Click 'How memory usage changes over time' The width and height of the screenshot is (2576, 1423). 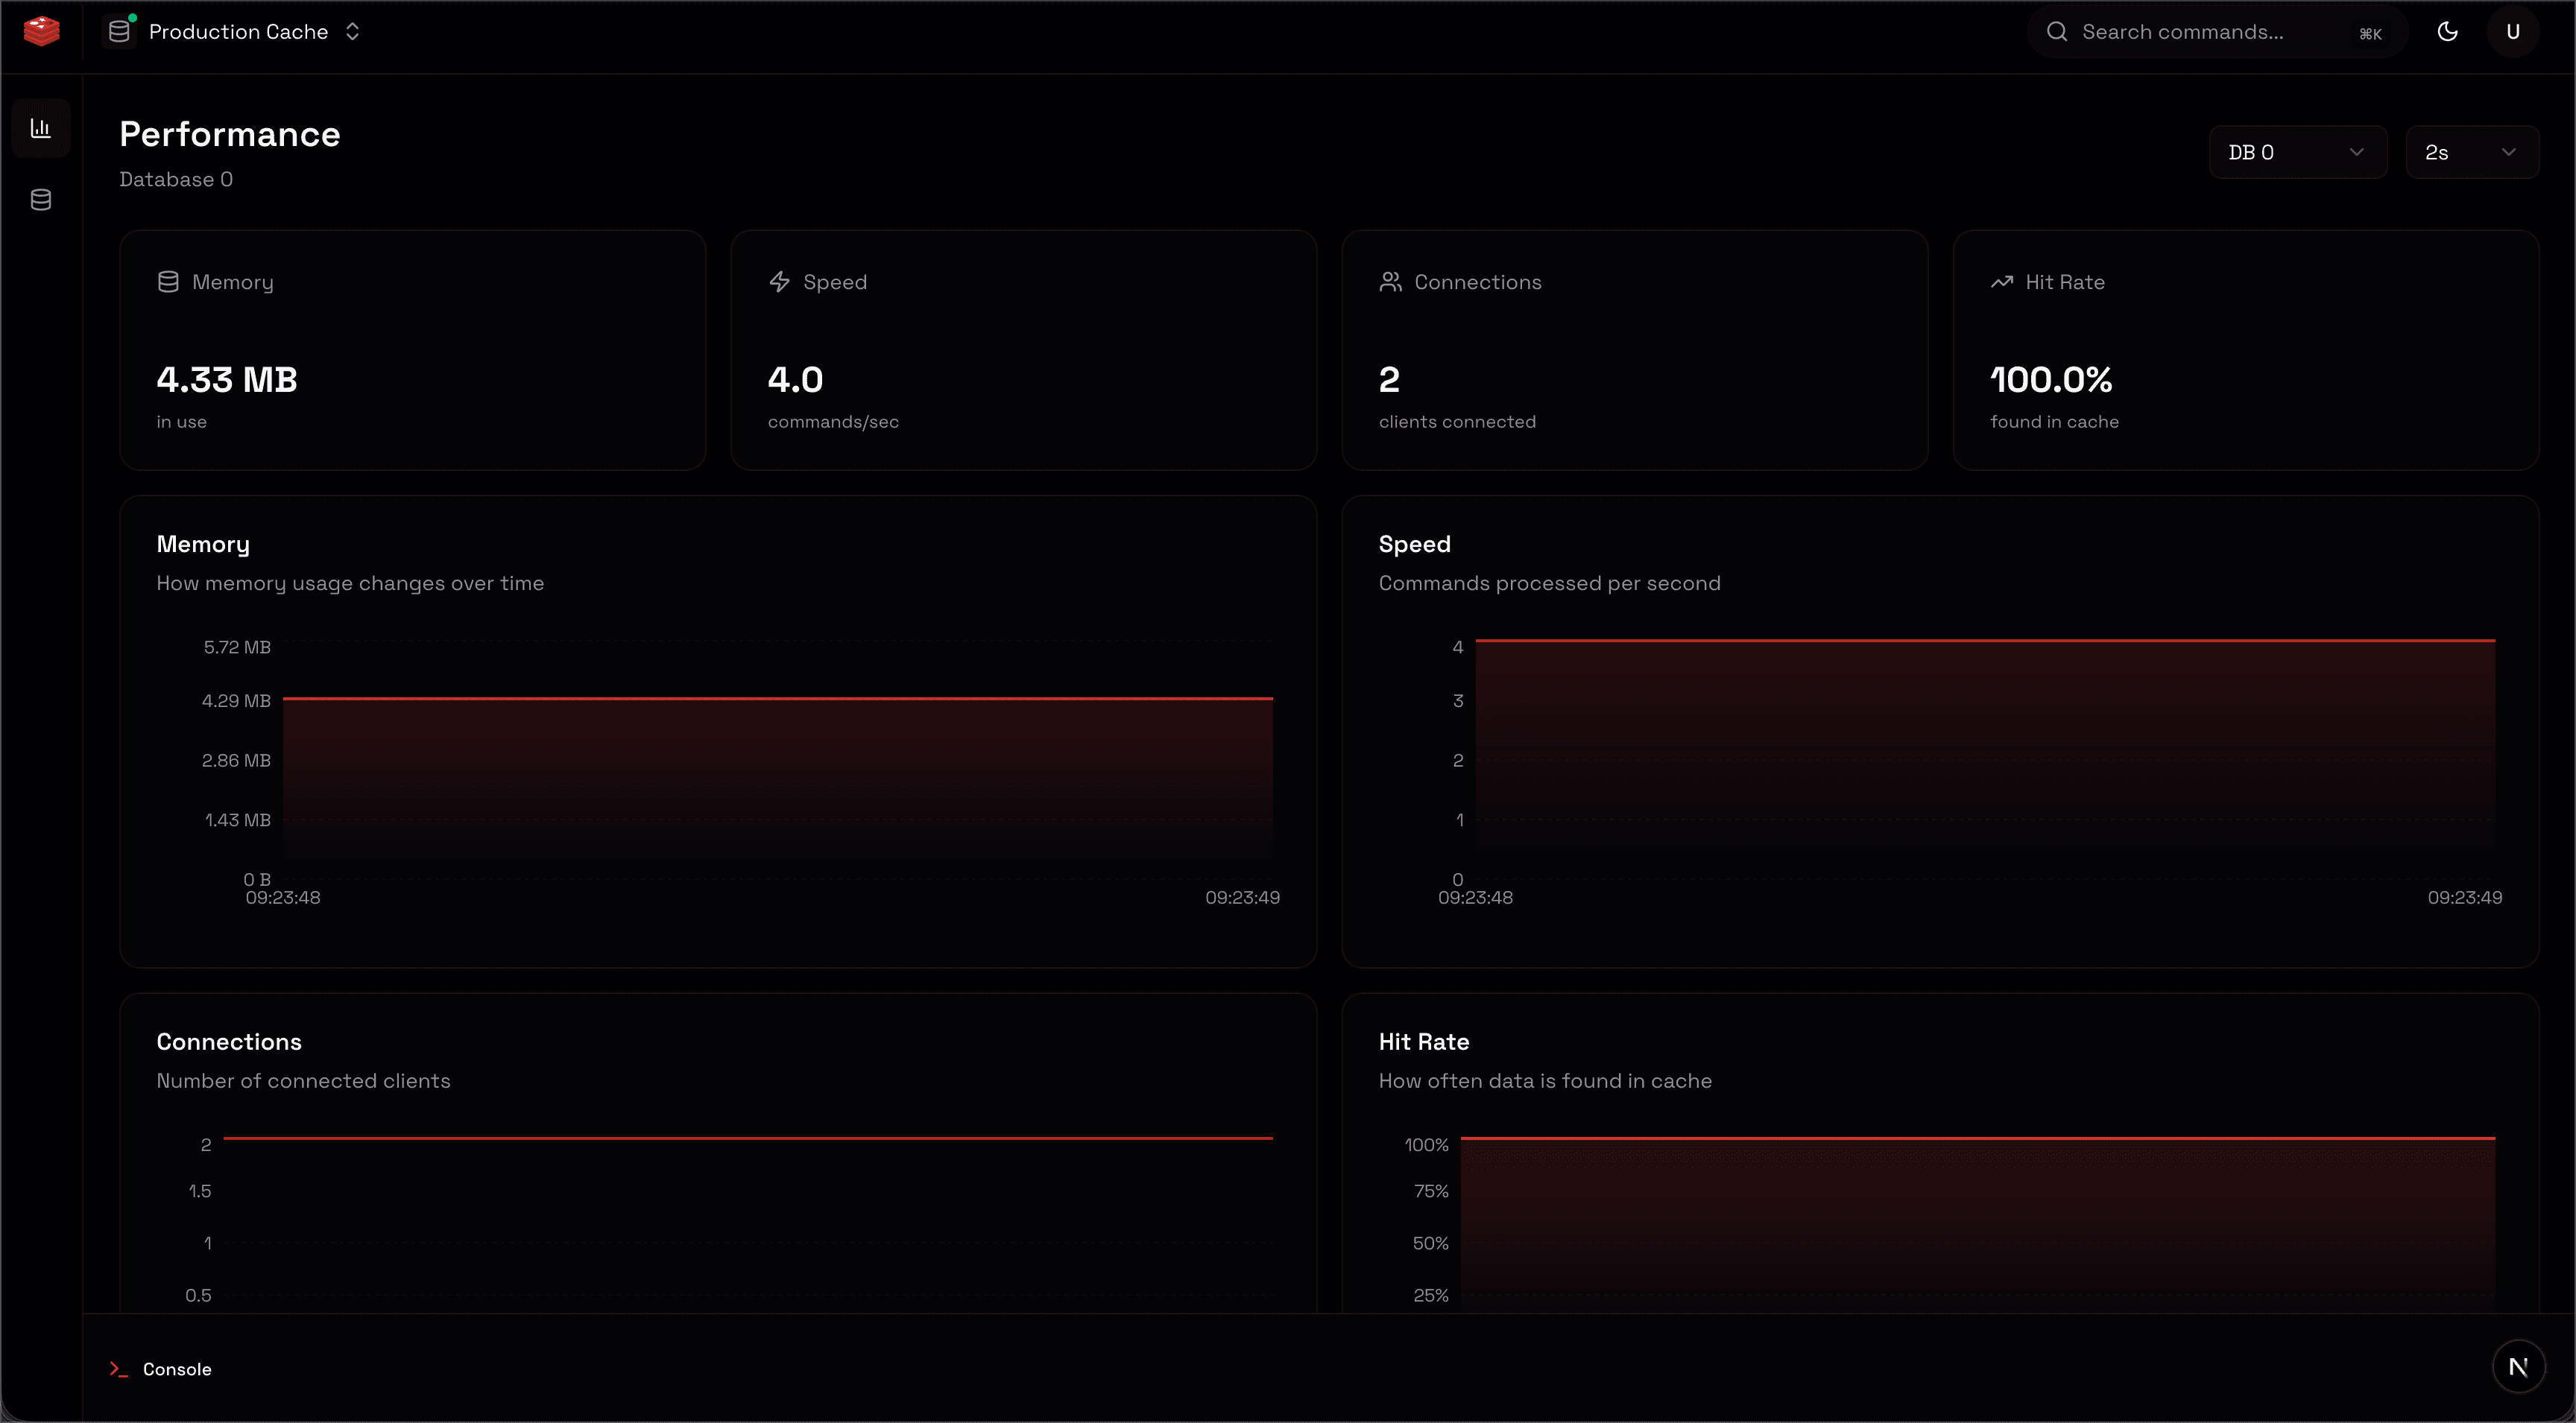click(350, 583)
